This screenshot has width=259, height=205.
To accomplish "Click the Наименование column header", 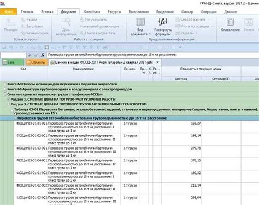I will point(84,73).
